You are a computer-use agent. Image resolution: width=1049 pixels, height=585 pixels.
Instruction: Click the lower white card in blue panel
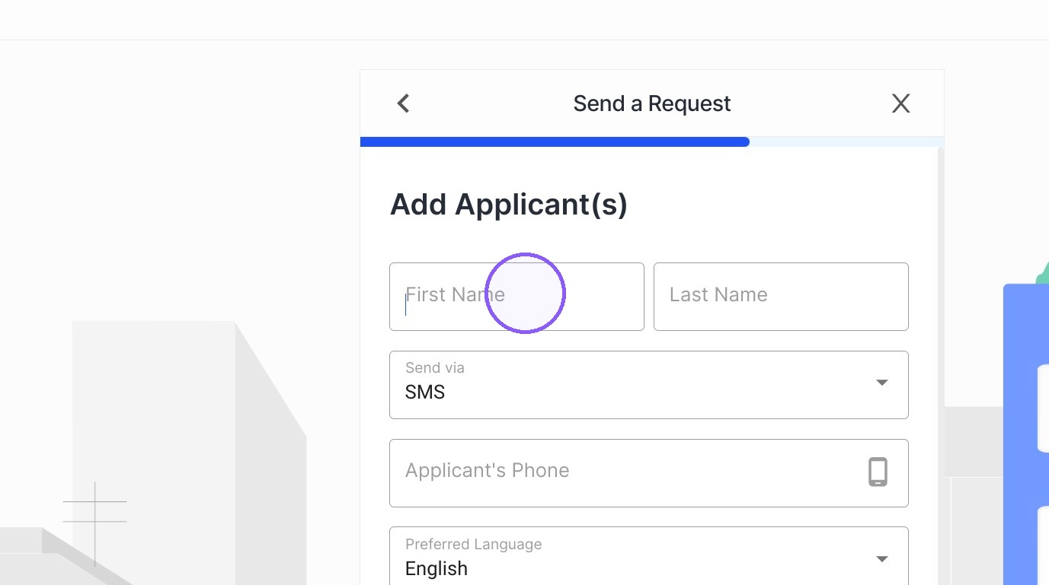point(1043,545)
